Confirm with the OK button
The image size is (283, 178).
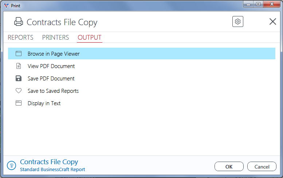tap(229, 166)
